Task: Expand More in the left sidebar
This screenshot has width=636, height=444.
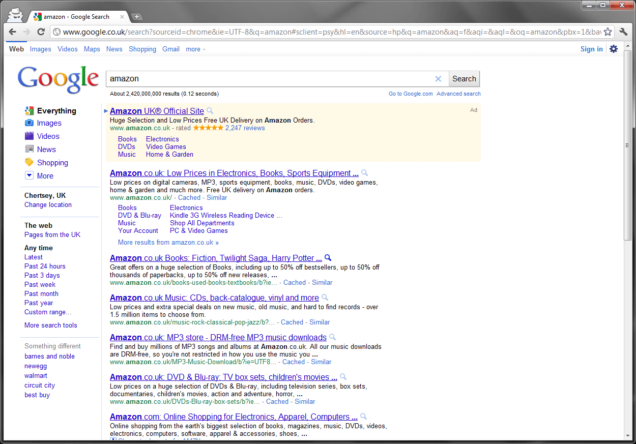Action: click(x=45, y=176)
